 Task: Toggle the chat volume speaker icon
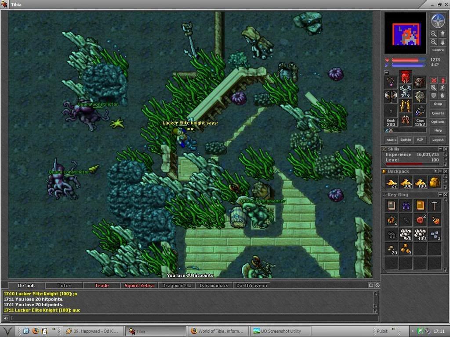[5, 318]
